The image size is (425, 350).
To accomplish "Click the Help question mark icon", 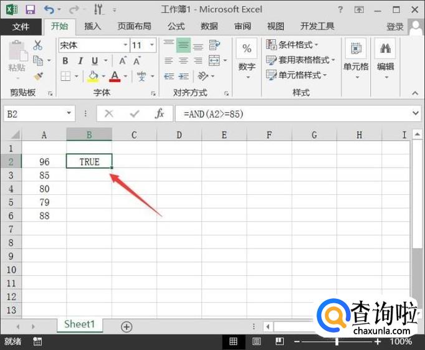I will [x=340, y=11].
